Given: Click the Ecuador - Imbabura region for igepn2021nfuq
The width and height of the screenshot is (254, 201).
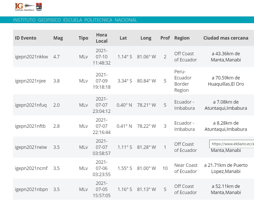Looking at the screenshot, I should (x=185, y=105).
